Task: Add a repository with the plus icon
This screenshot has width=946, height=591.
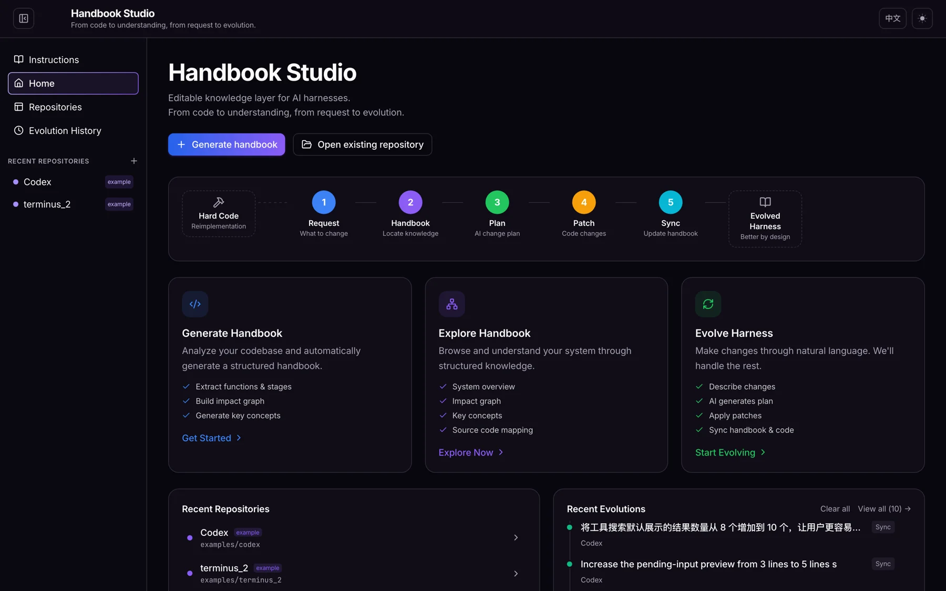Action: [133, 161]
